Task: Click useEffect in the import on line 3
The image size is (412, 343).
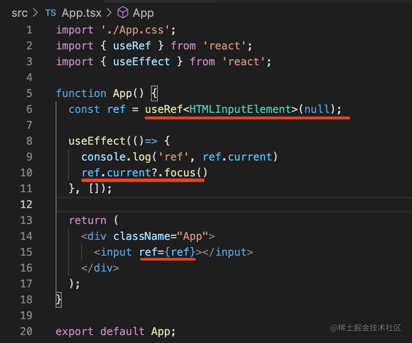Action: point(141,62)
